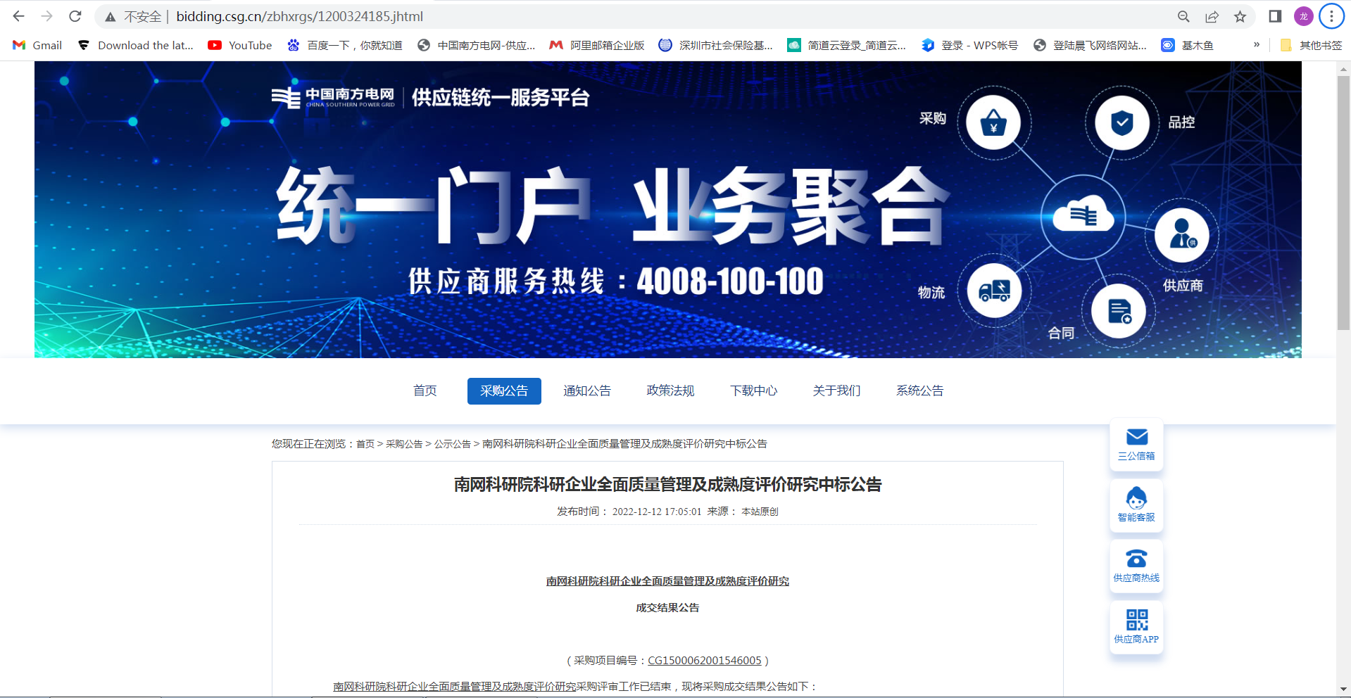Open the 三公信箱 envelope widget
The height and width of the screenshot is (698, 1351).
click(x=1136, y=445)
